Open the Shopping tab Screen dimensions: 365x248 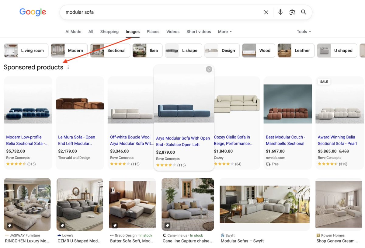(109, 32)
